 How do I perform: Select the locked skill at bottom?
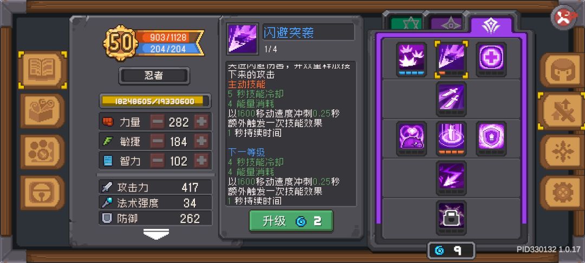[451, 218]
